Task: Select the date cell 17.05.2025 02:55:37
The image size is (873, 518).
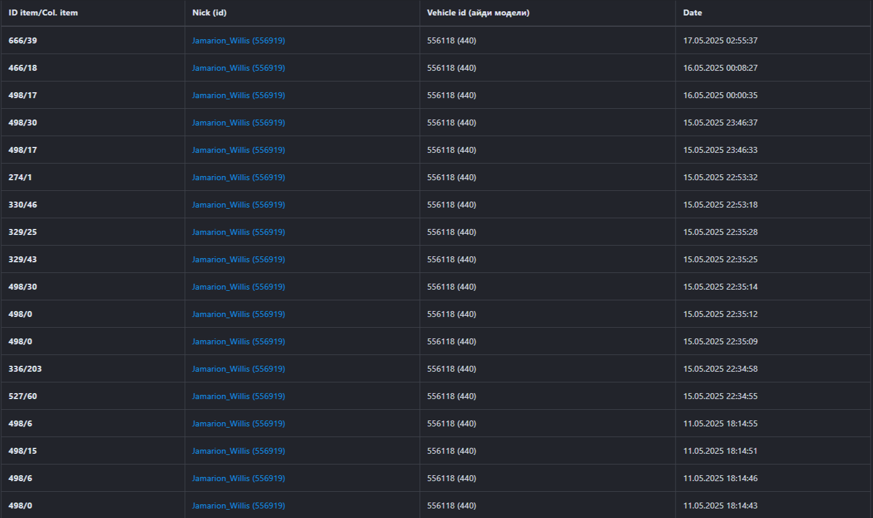Action: 720,40
